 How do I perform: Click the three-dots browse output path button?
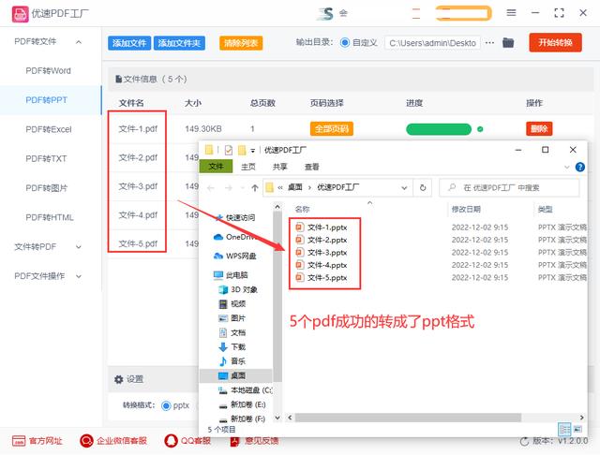pyautogui.click(x=489, y=43)
